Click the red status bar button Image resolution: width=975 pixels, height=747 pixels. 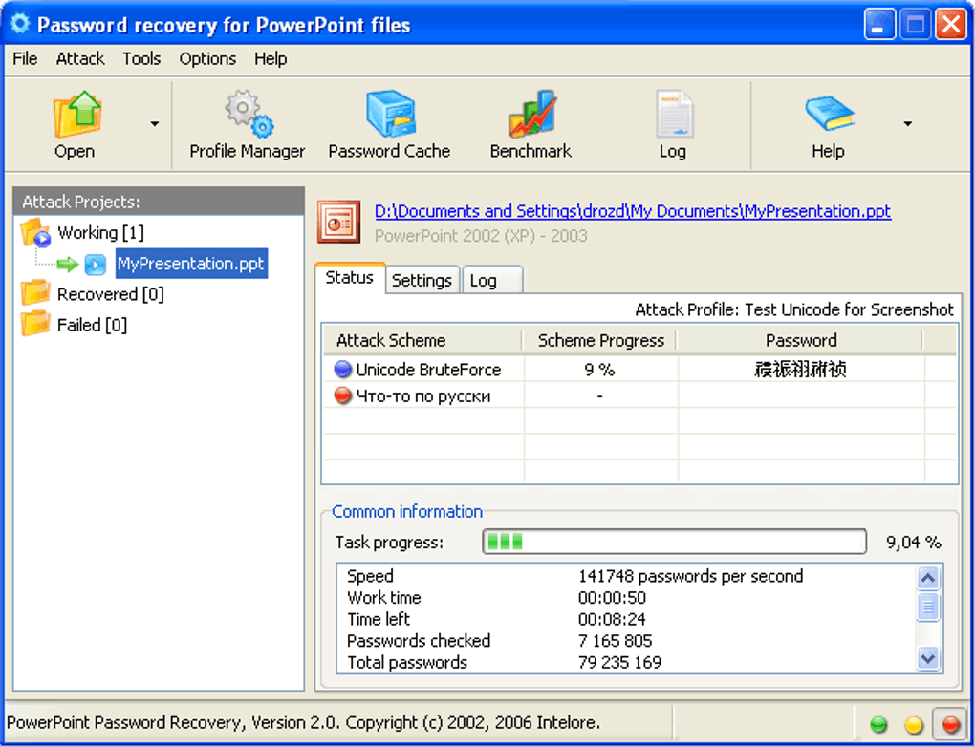click(950, 724)
